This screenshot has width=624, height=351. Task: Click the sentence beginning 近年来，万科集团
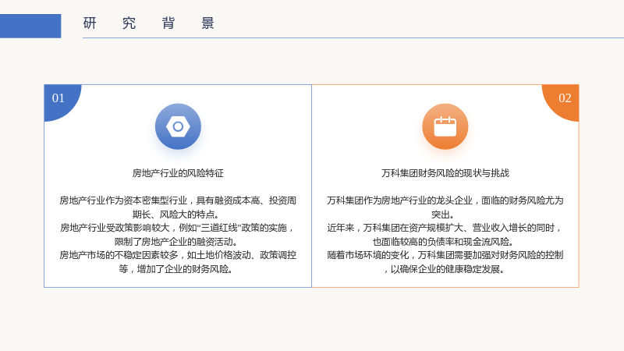[x=445, y=235]
